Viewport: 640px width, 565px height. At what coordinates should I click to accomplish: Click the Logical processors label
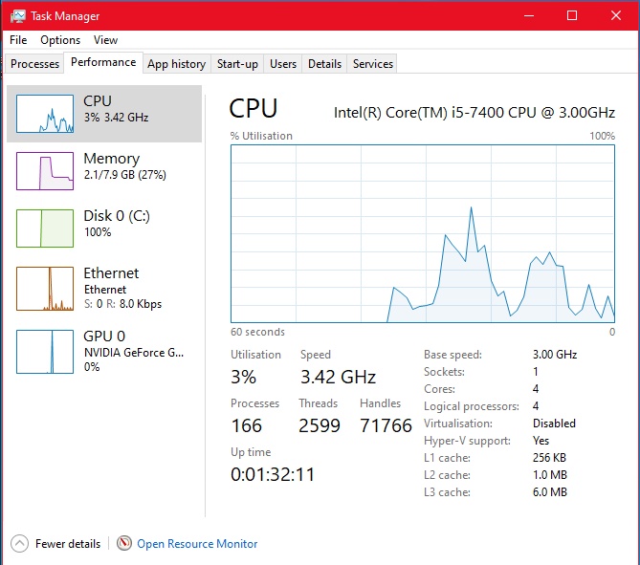click(472, 406)
